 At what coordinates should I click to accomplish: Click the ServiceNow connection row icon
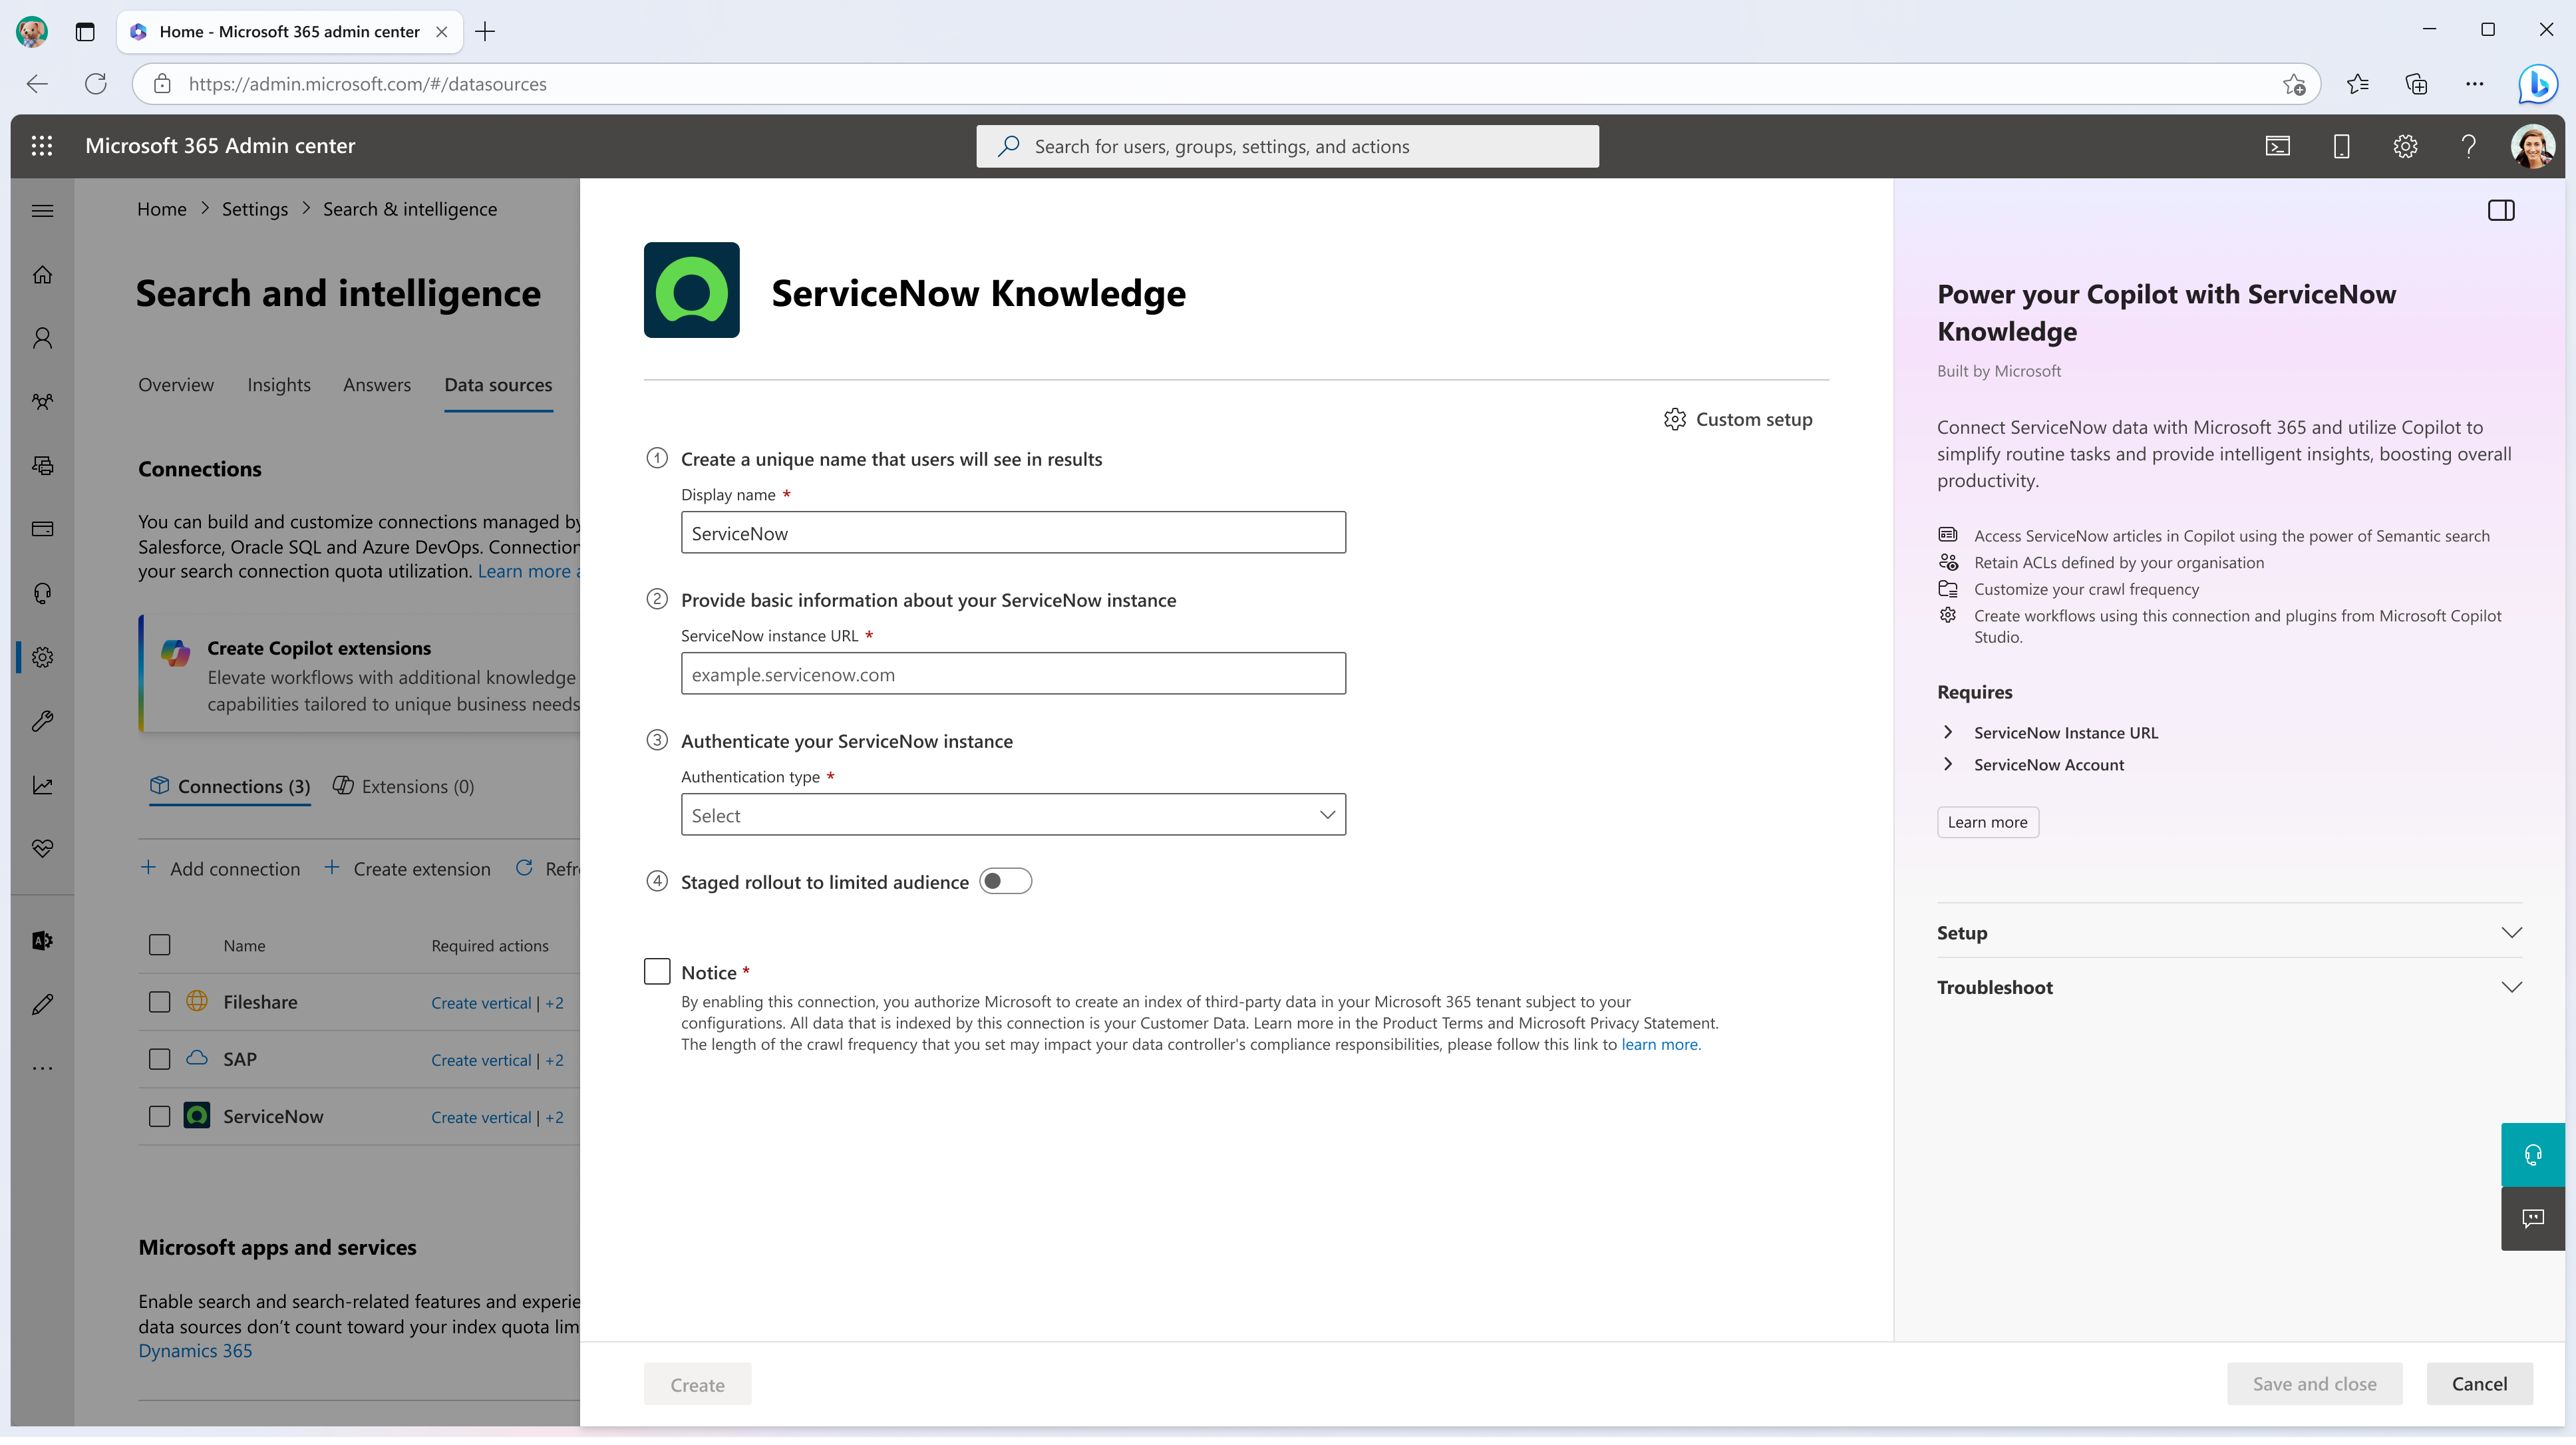[196, 1114]
